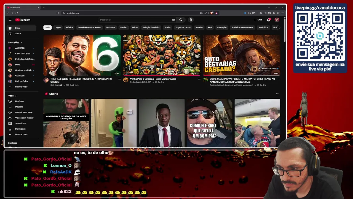The width and height of the screenshot is (353, 199).
Task: Open the notifications bell
Action: [269, 20]
